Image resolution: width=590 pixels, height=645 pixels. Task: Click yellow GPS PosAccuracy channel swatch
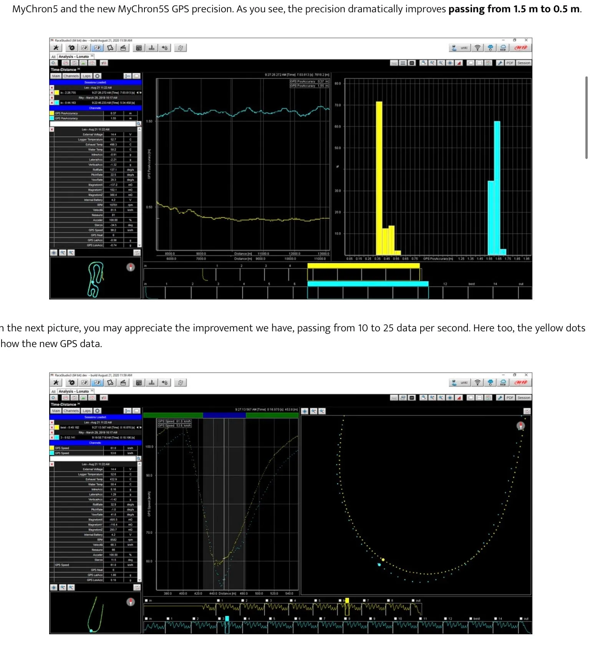click(x=52, y=113)
